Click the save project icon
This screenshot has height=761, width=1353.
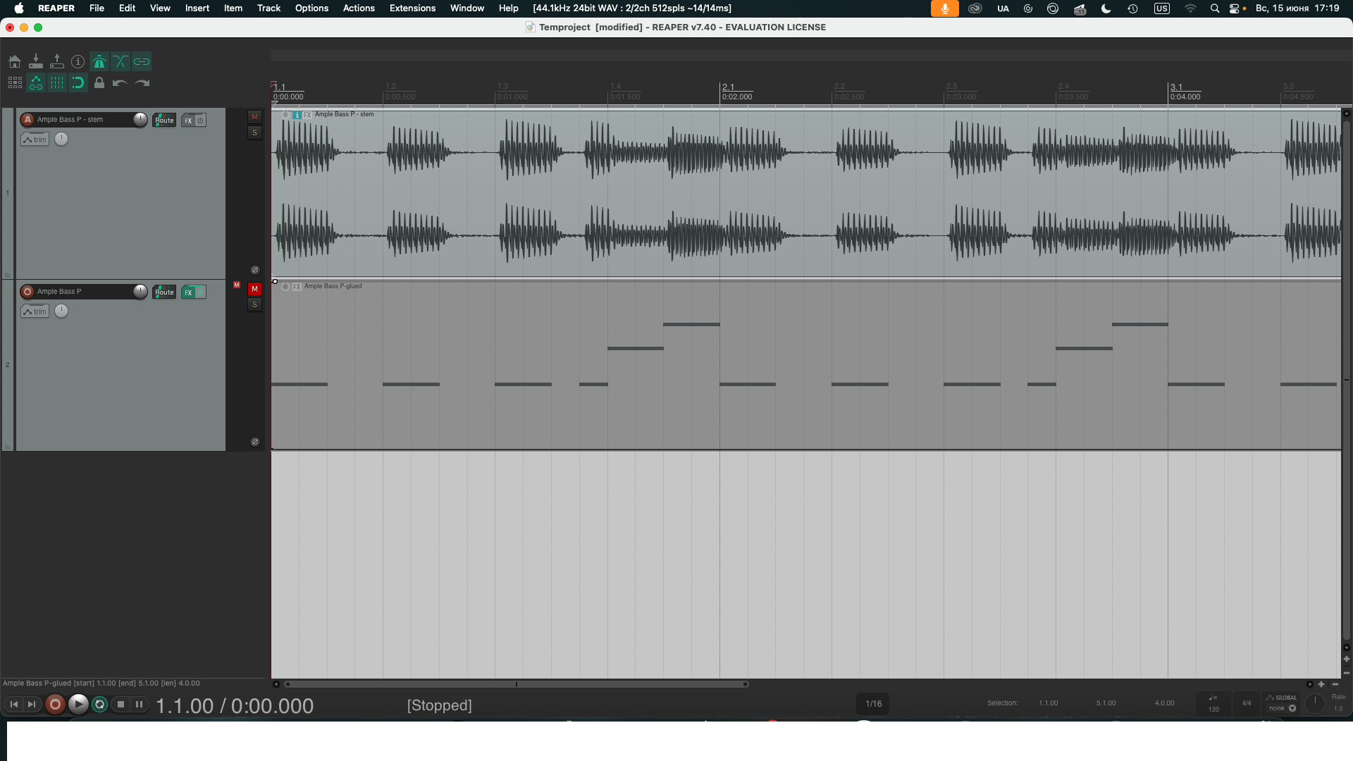57,62
